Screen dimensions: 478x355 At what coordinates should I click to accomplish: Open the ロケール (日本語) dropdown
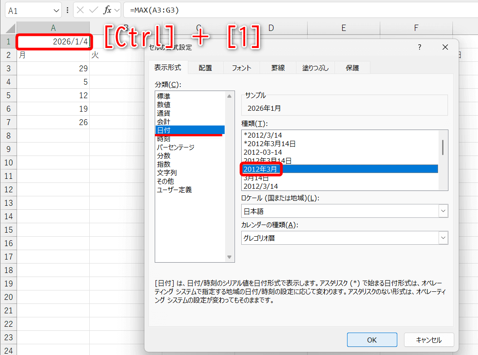click(443, 211)
